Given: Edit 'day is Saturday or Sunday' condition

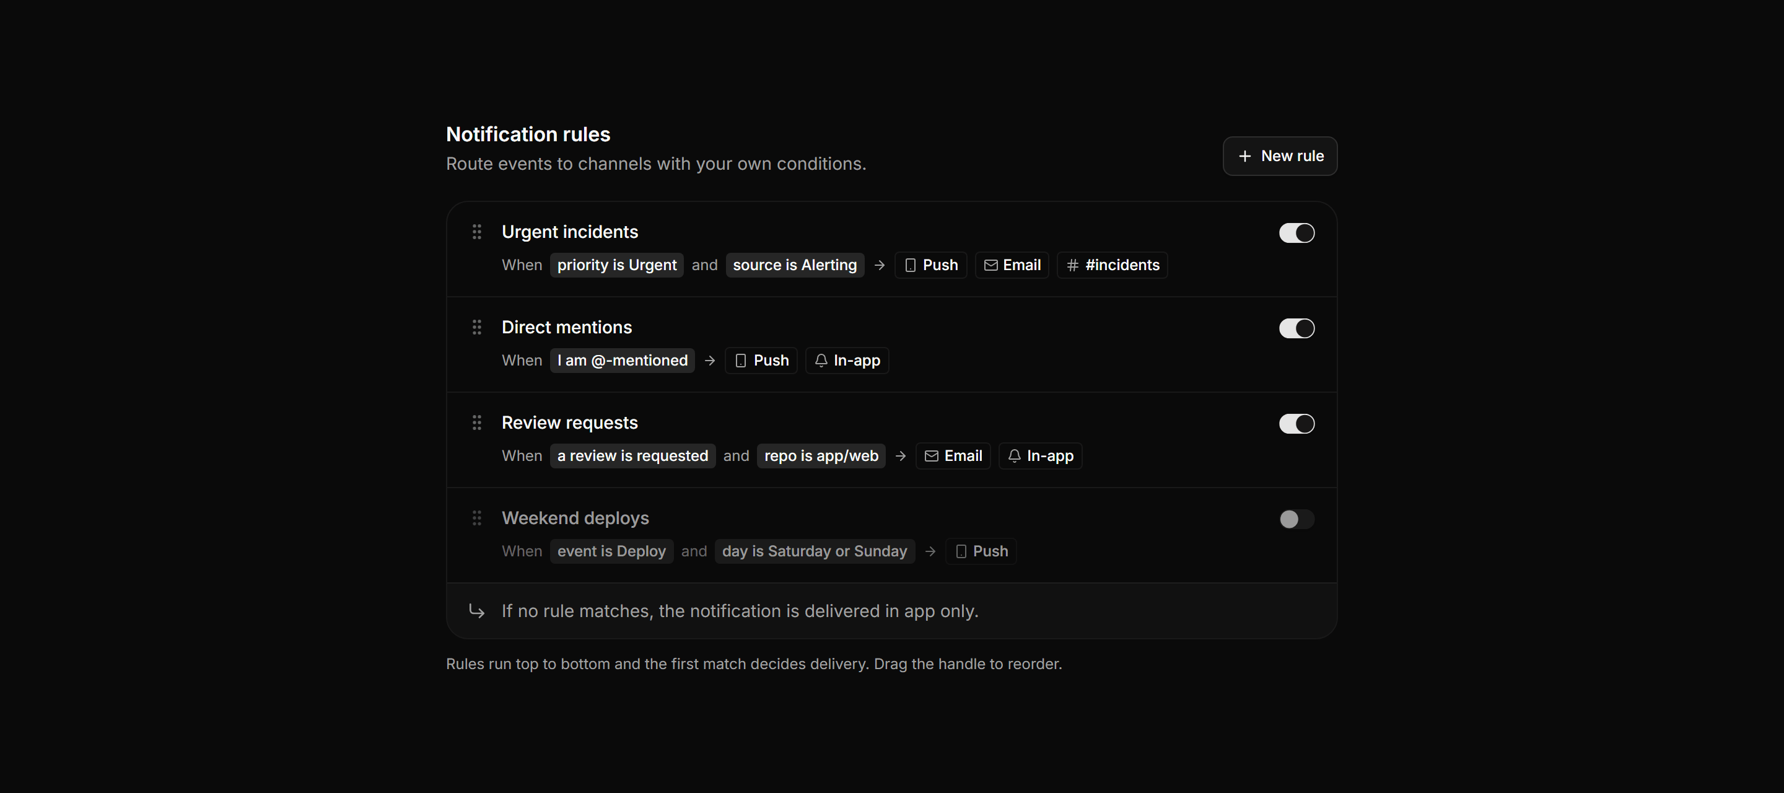Looking at the screenshot, I should pyautogui.click(x=814, y=552).
